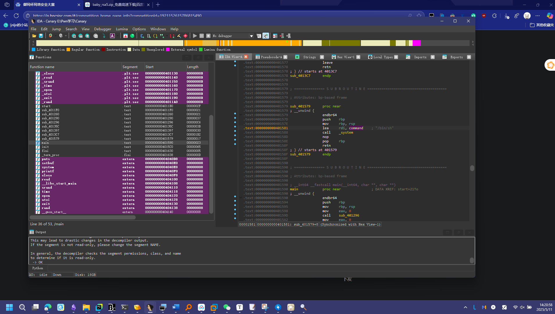Viewport: 555px width, 314px height.
Task: Click the Python input field in Output pane
Action: tap(261, 268)
